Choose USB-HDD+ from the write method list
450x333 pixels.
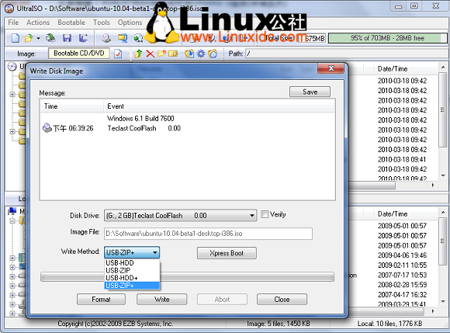(x=132, y=278)
